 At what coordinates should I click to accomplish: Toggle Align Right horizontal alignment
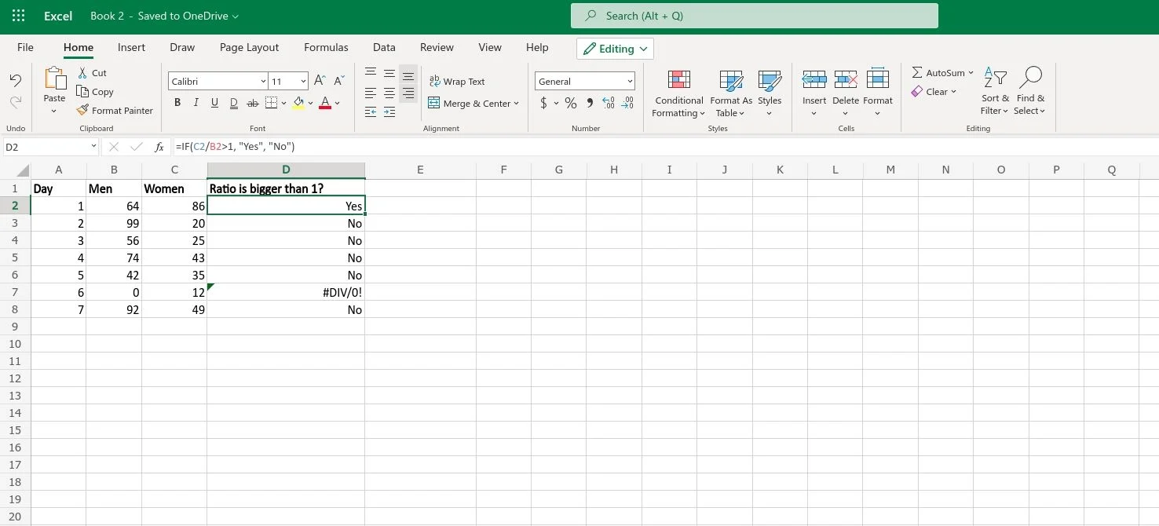408,93
